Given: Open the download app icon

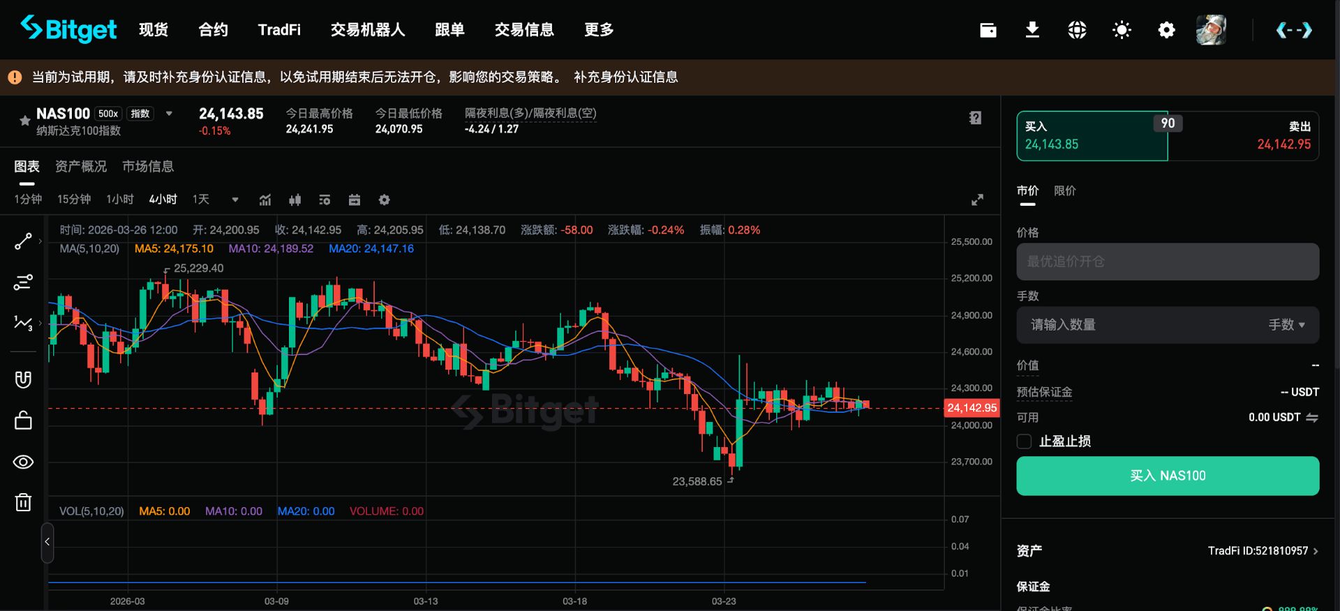Looking at the screenshot, I should [x=1032, y=30].
